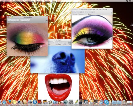Launch iMovie star icon in dock
This screenshot has width=133, height=106.
click(x=50, y=102)
